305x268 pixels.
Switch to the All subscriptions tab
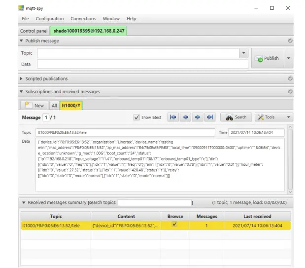click(x=54, y=106)
